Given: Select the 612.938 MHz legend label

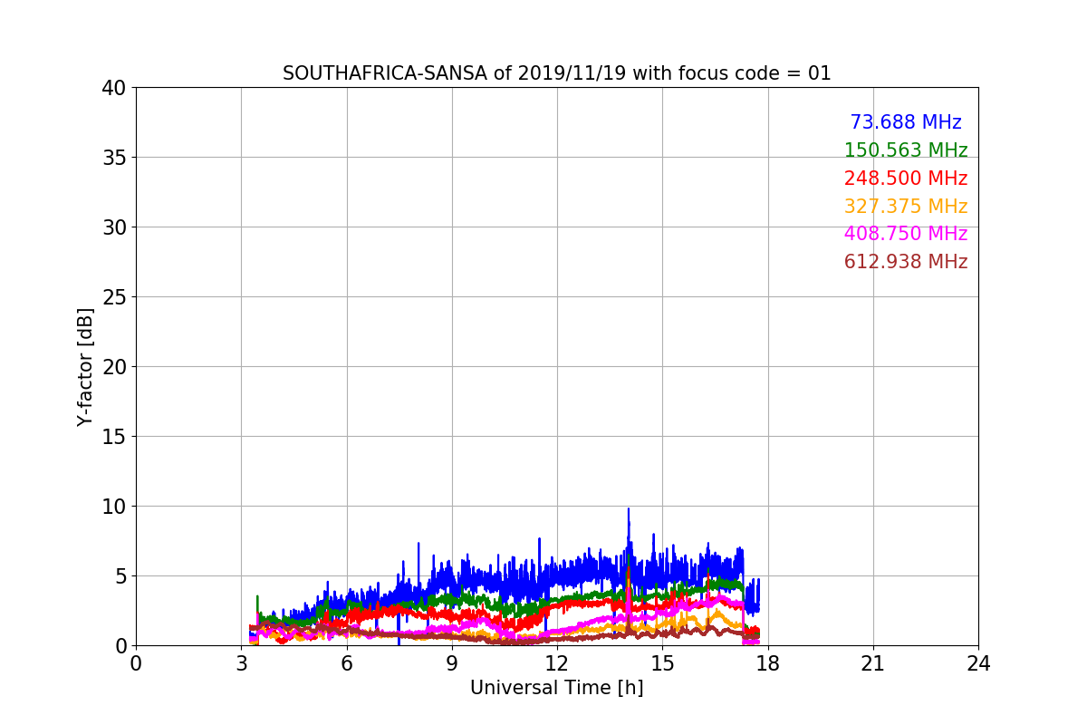Looking at the screenshot, I should [906, 262].
